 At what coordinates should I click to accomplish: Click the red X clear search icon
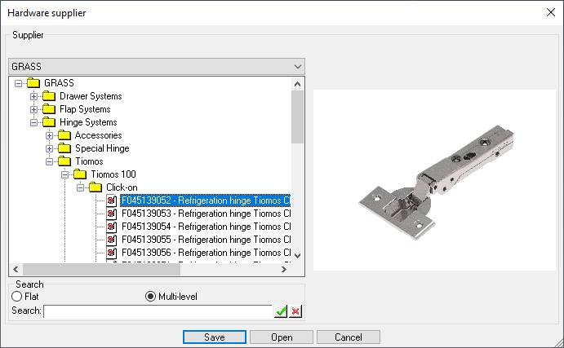[295, 311]
